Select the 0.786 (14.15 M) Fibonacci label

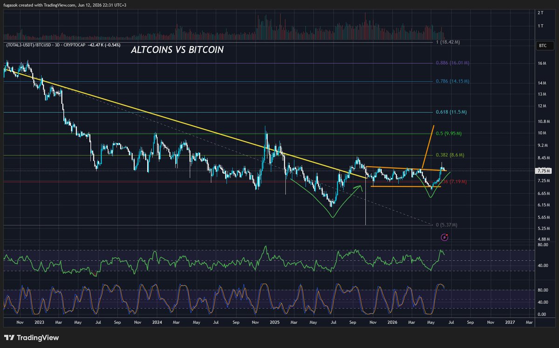pyautogui.click(x=452, y=81)
